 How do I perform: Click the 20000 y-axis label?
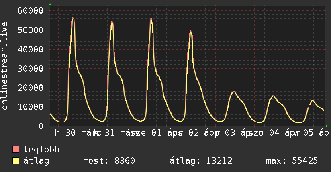tap(31, 88)
